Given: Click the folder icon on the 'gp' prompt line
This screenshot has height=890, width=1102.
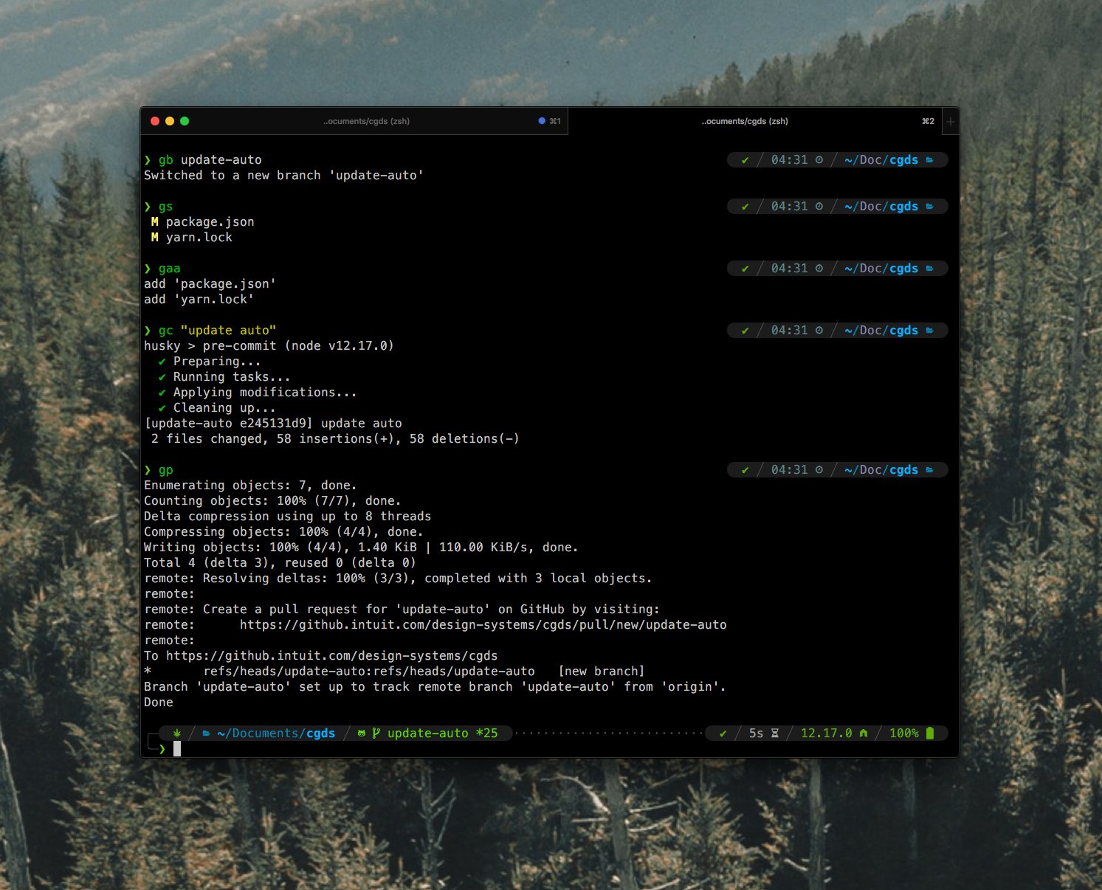Looking at the screenshot, I should pyautogui.click(x=930, y=469).
